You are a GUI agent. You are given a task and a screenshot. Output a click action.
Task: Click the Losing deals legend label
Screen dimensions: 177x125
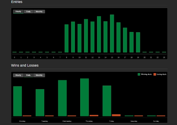pyautogui.click(x=162, y=74)
